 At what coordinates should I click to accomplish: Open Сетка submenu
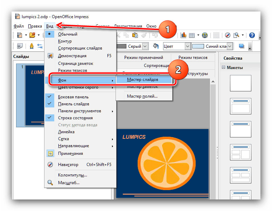tap(80, 139)
